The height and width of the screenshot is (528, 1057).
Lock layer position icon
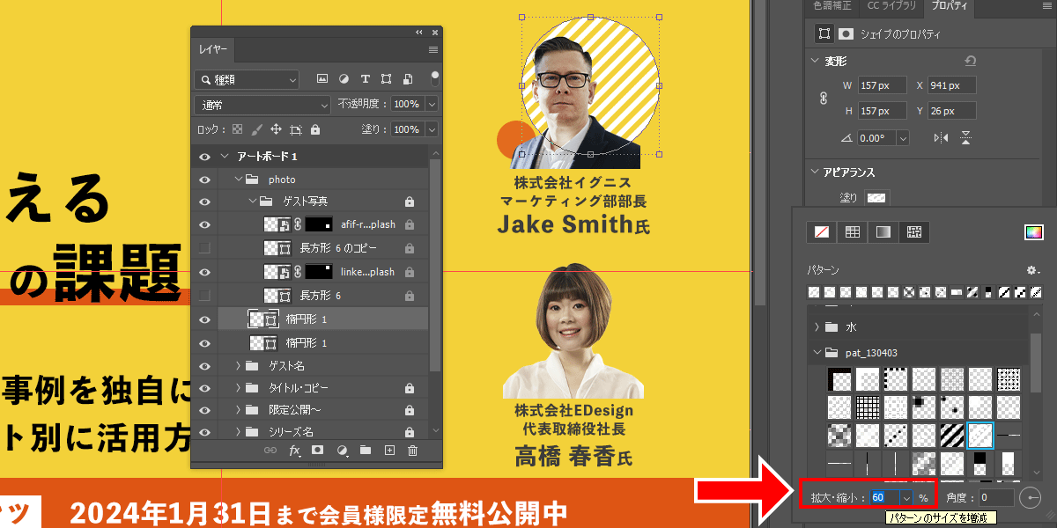click(x=276, y=129)
